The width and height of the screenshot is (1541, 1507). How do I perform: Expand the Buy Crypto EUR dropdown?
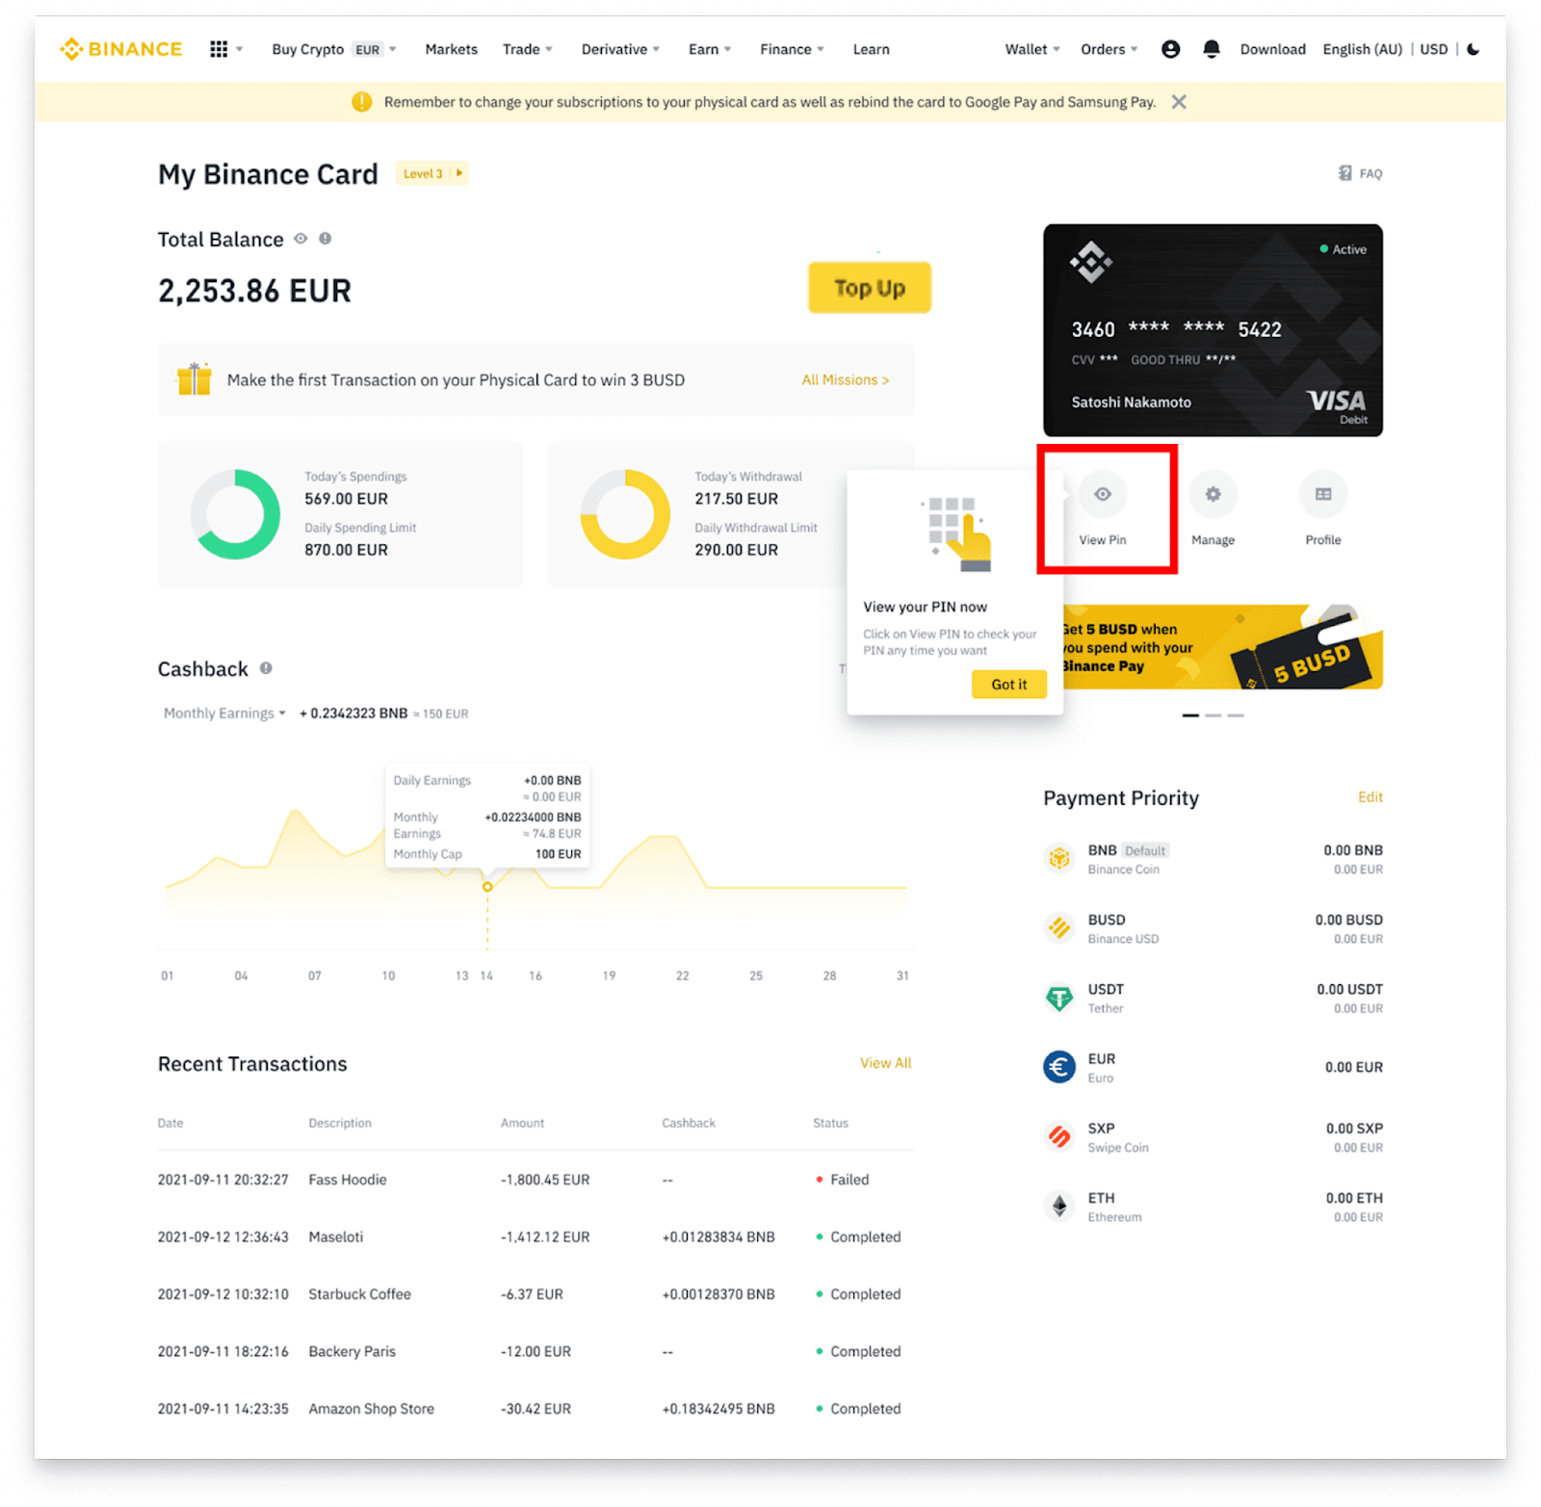pos(333,49)
